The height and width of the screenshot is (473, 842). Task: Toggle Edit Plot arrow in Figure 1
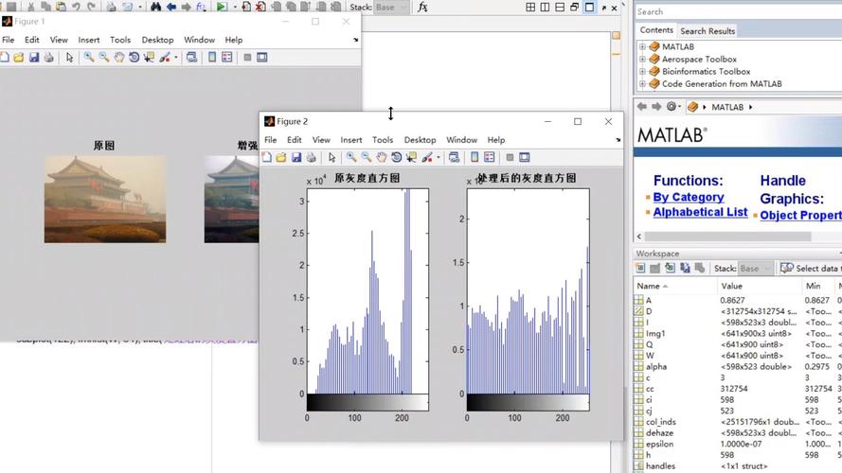click(69, 58)
